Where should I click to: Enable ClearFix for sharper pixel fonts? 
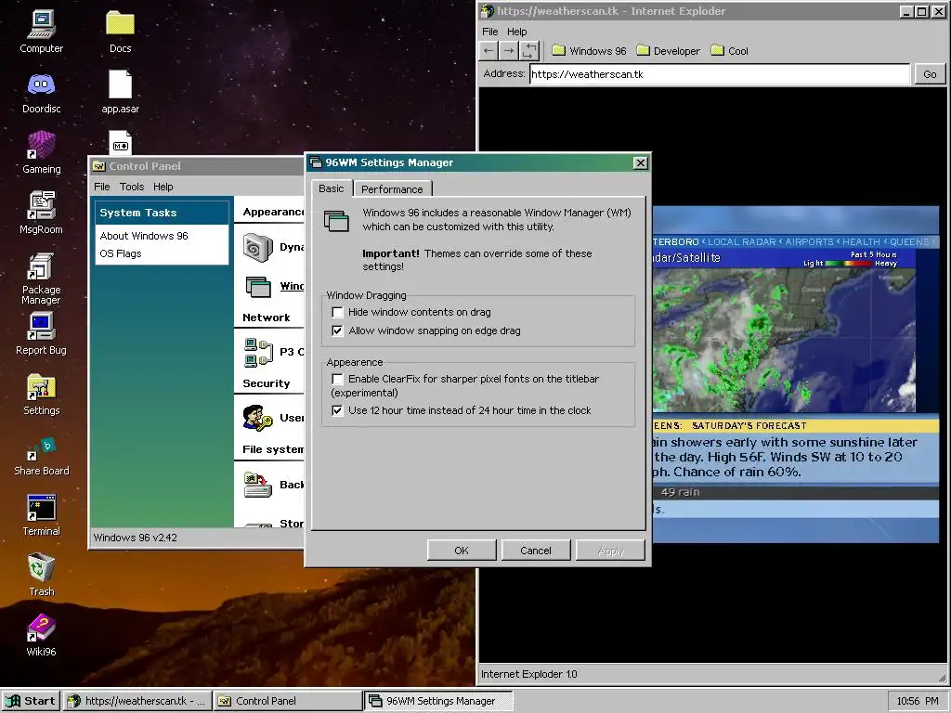pos(337,379)
